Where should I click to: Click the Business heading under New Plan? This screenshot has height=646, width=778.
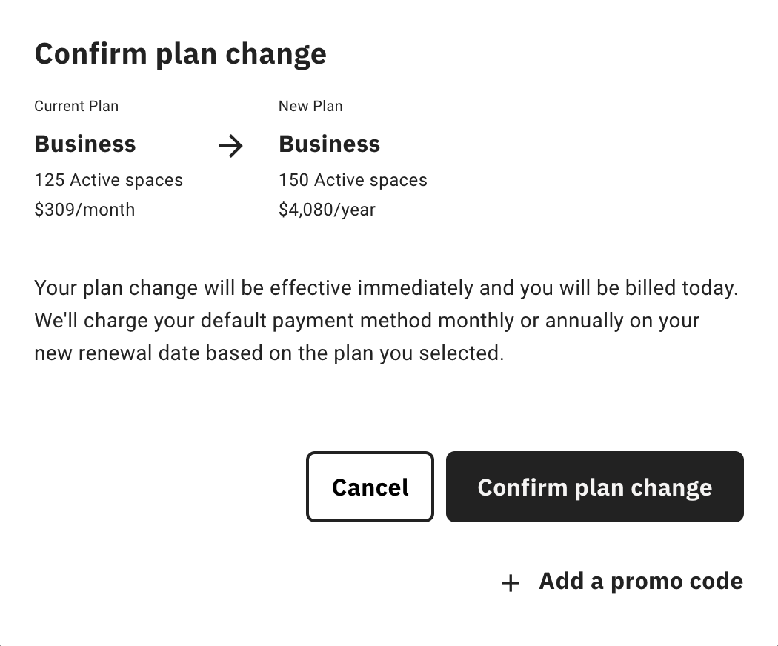[x=329, y=144]
